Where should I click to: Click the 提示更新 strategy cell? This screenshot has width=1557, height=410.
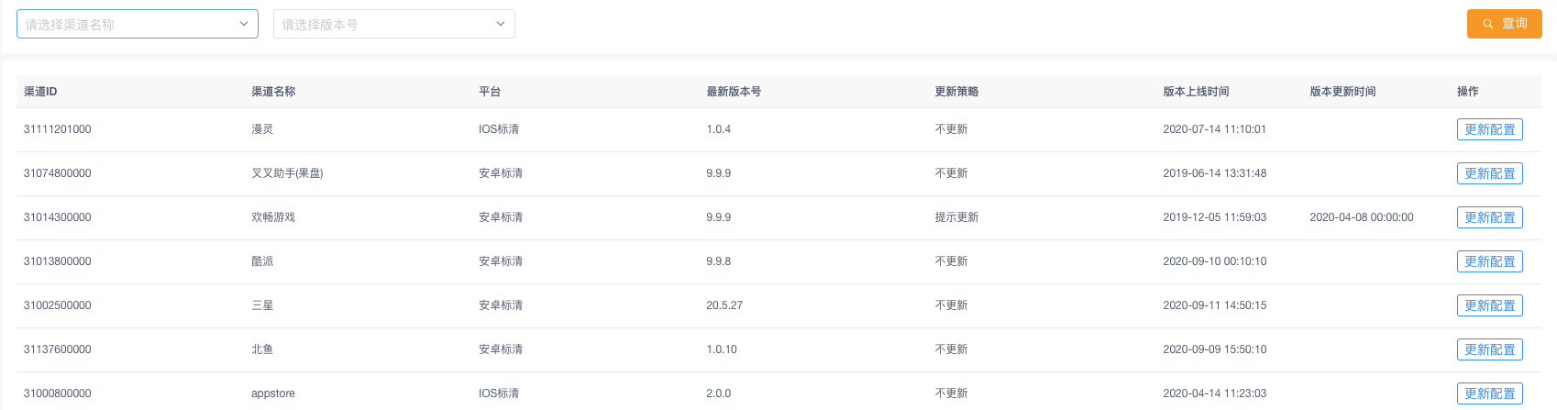[956, 217]
